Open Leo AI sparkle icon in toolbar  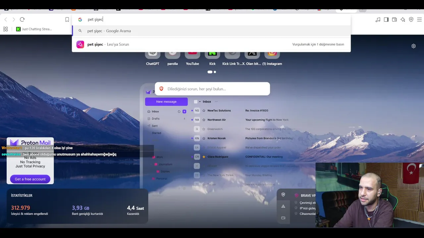pos(403,20)
